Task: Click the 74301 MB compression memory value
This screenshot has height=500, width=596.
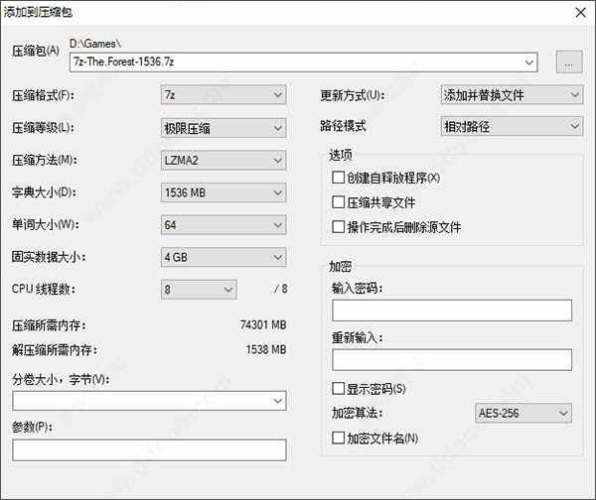Action: click(x=263, y=325)
